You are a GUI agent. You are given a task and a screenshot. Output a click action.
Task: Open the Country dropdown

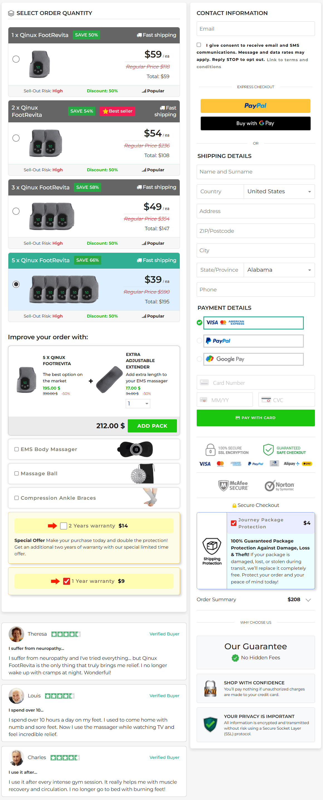pos(279,191)
